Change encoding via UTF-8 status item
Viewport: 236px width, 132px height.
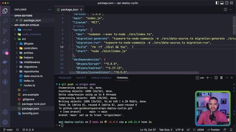click(180, 130)
